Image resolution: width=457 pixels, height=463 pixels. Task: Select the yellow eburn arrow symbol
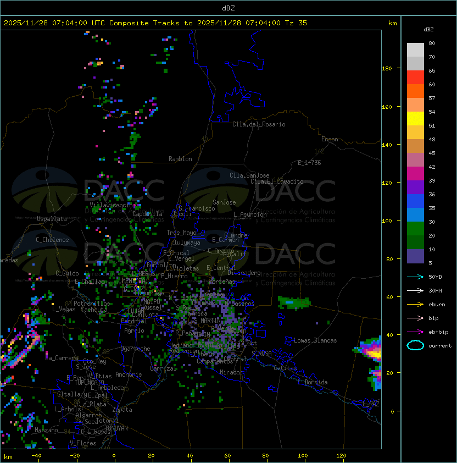415,304
